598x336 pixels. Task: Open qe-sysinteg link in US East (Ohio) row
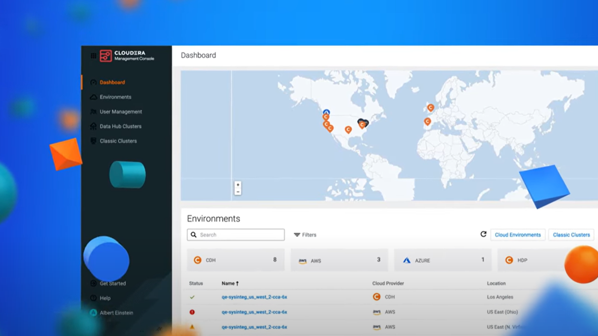tap(254, 312)
